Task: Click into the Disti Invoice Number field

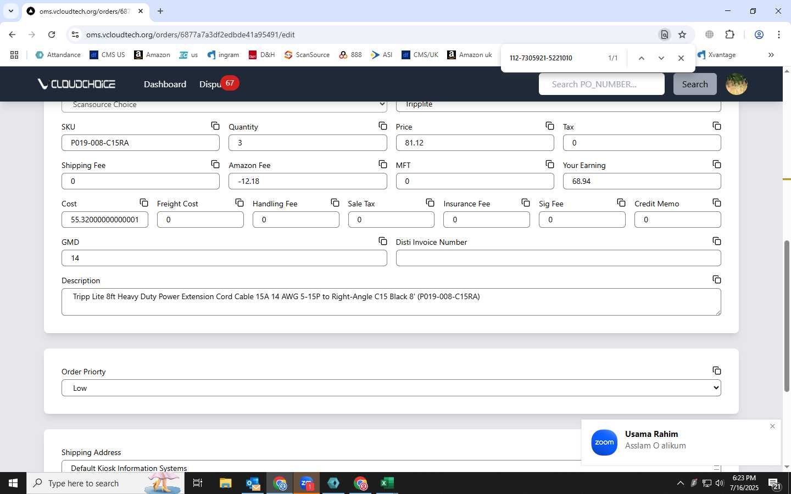Action: [x=558, y=258]
